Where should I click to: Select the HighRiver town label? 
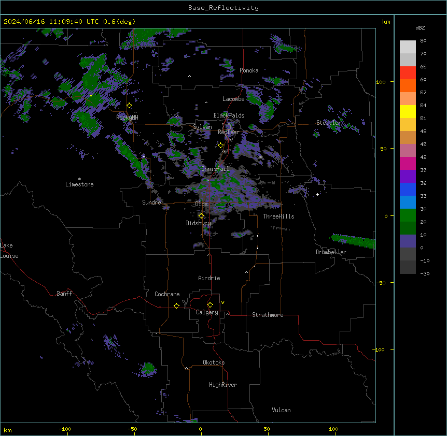pos(223,385)
